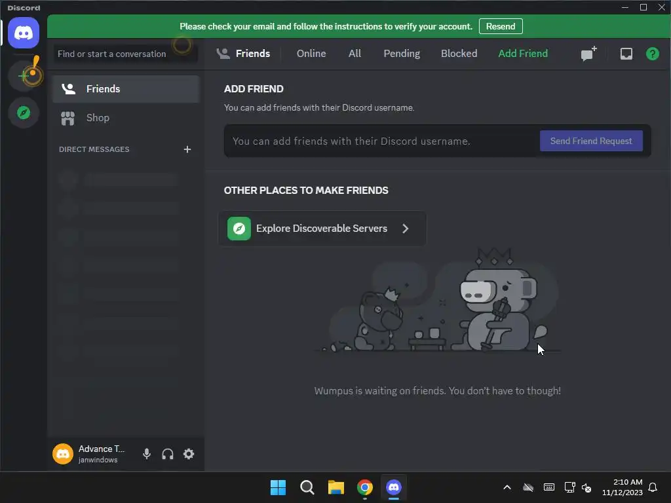The width and height of the screenshot is (671, 503).
Task: Open the Pending tab
Action: coord(402,54)
